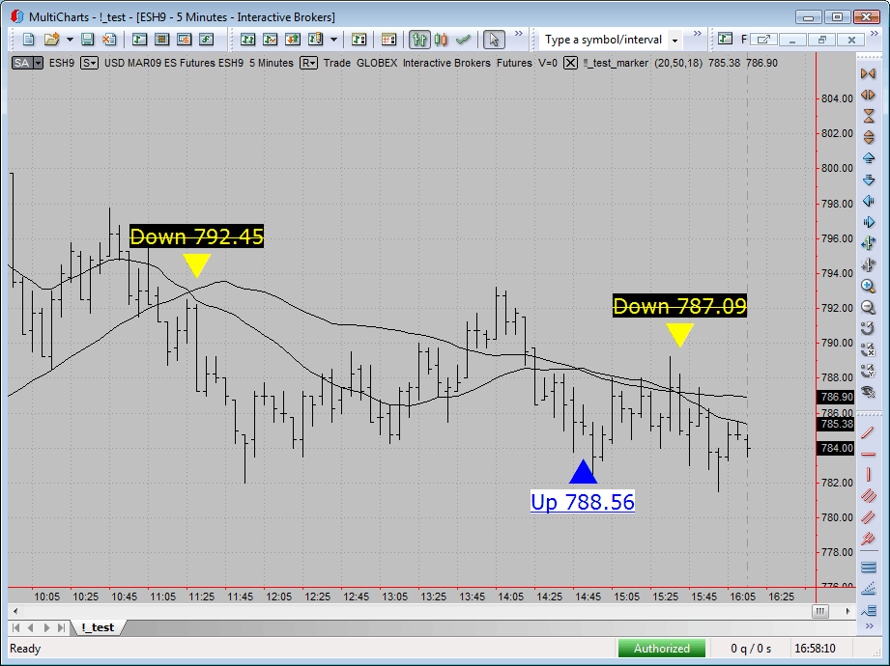The image size is (890, 666).
Task: Click the green grid scanner window icon
Action: [x=161, y=40]
